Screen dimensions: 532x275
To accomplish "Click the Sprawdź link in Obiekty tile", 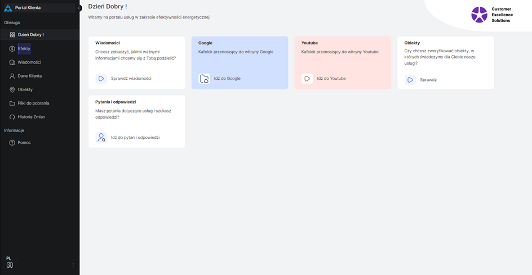I will click(x=428, y=80).
